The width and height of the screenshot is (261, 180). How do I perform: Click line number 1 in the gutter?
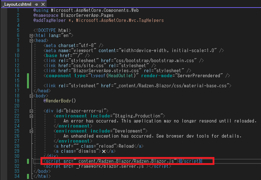[x=18, y=10]
